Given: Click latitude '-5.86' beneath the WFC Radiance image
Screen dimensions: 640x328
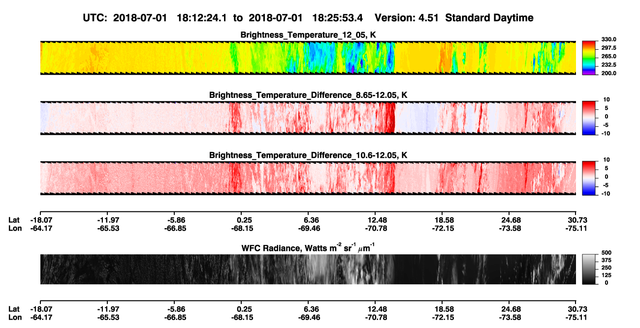Looking at the screenshot, I should click(x=176, y=309).
